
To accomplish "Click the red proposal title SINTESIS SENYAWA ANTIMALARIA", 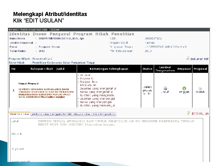I will pos(46,93).
